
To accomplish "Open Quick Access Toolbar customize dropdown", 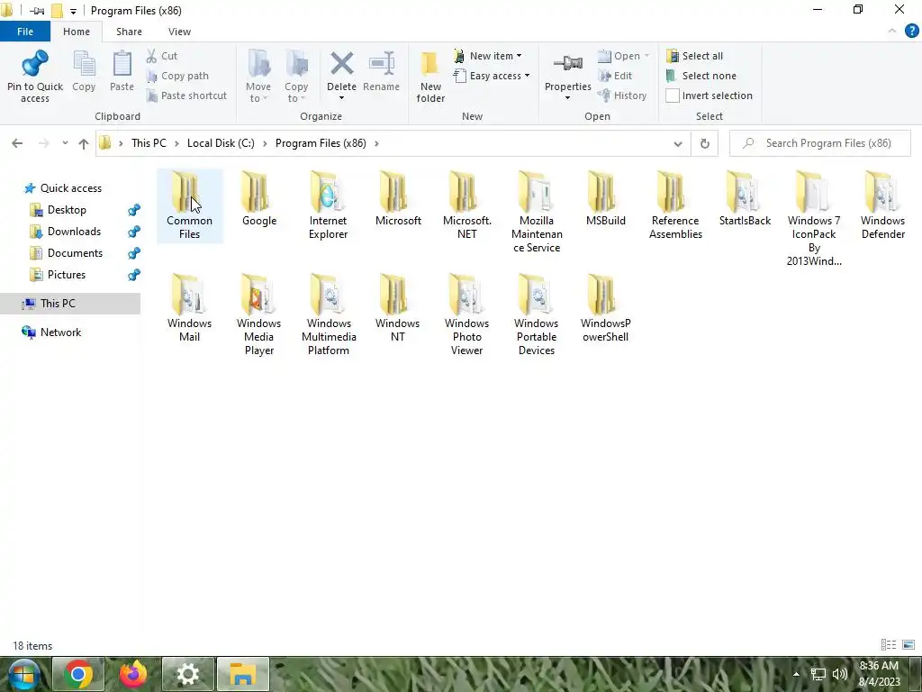I will tap(73, 11).
